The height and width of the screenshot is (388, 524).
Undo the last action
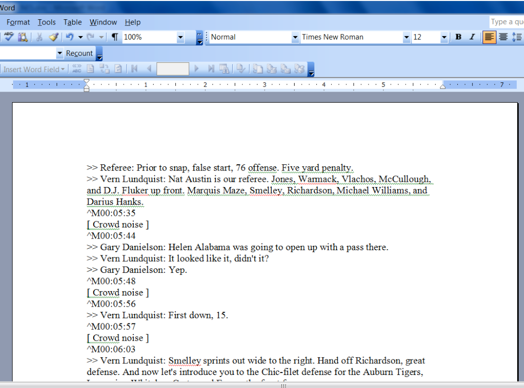(x=70, y=37)
